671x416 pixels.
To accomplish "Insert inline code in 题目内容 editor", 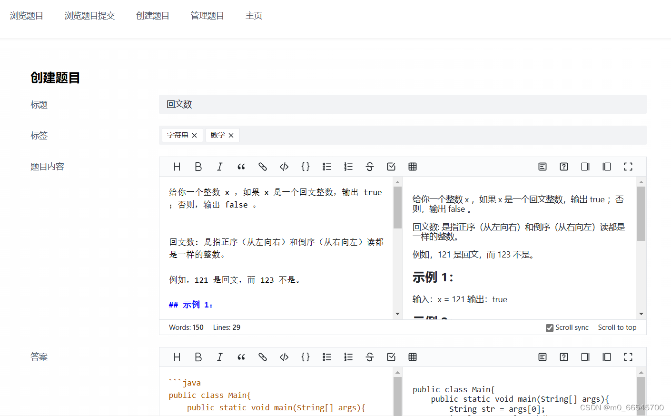I will point(284,167).
